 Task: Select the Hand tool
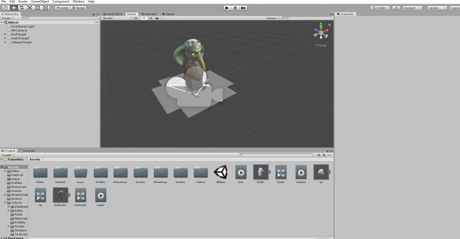[6, 8]
